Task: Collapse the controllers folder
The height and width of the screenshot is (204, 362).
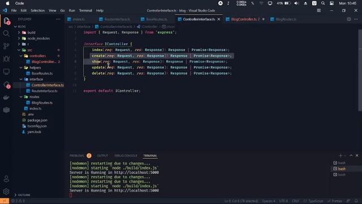Action: [x=38, y=56]
